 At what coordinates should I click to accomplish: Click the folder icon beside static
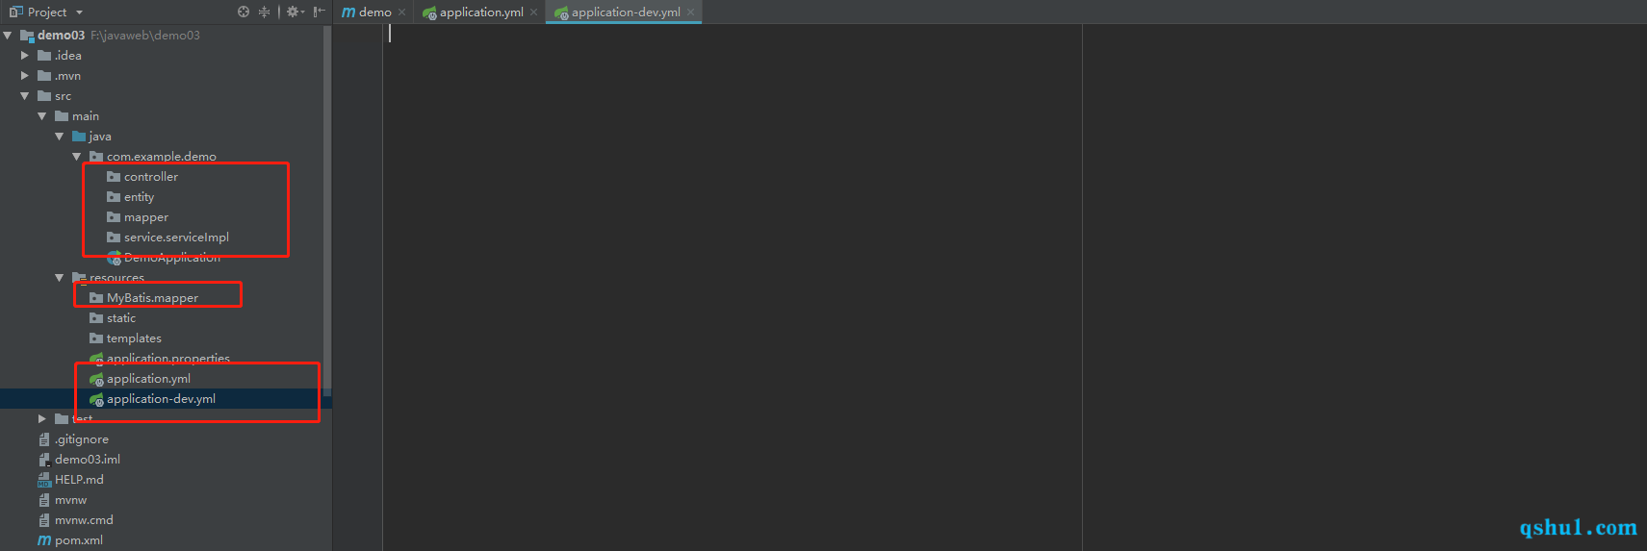[96, 318]
